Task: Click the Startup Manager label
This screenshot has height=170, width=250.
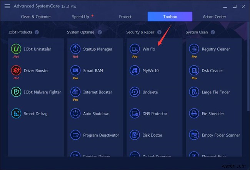Action: pyautogui.click(x=98, y=49)
